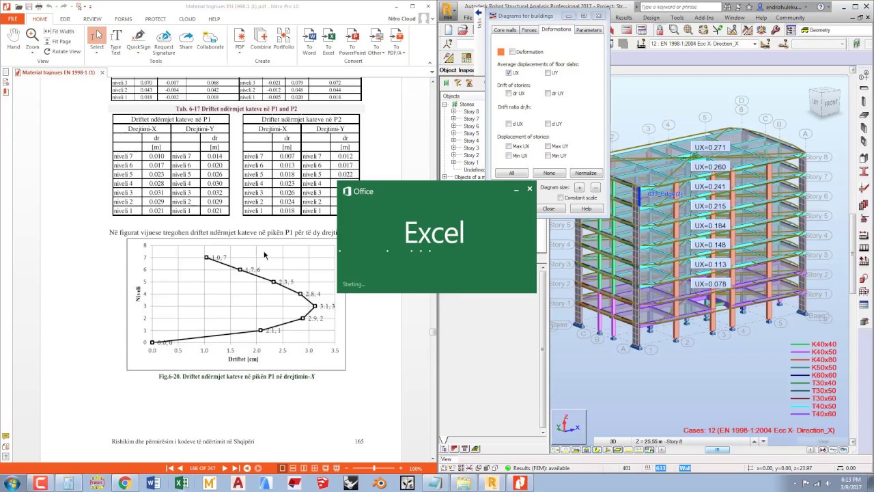Check the Max UX displacement checkbox

pos(509,146)
